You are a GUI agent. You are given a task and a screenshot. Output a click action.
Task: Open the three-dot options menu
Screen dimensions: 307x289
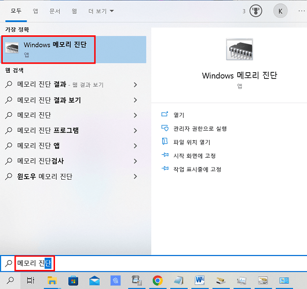click(x=302, y=11)
